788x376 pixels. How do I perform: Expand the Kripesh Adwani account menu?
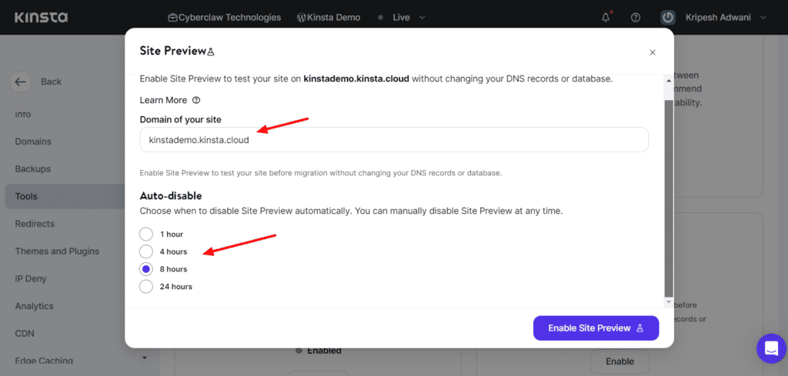click(x=763, y=17)
